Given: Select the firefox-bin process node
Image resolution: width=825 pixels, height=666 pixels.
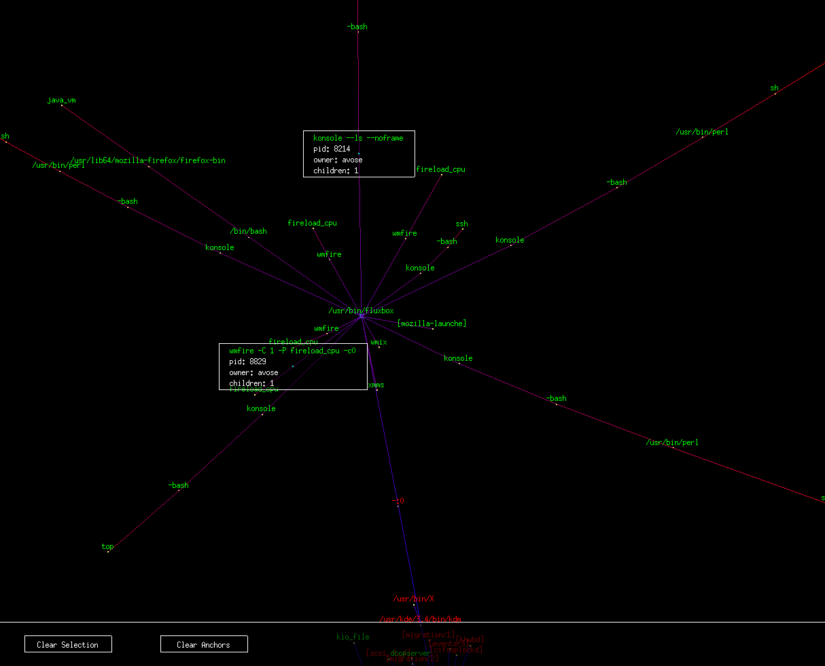Looking at the screenshot, I should [x=149, y=166].
